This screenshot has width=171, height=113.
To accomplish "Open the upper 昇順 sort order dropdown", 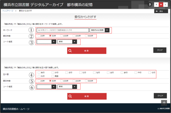I will 67,42.
